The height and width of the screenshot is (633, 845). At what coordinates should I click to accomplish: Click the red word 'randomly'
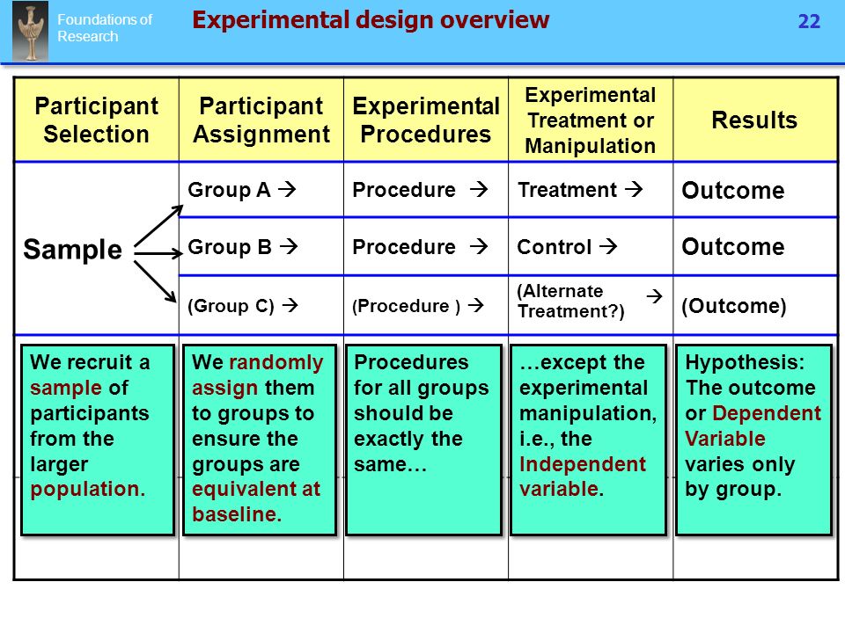[276, 363]
